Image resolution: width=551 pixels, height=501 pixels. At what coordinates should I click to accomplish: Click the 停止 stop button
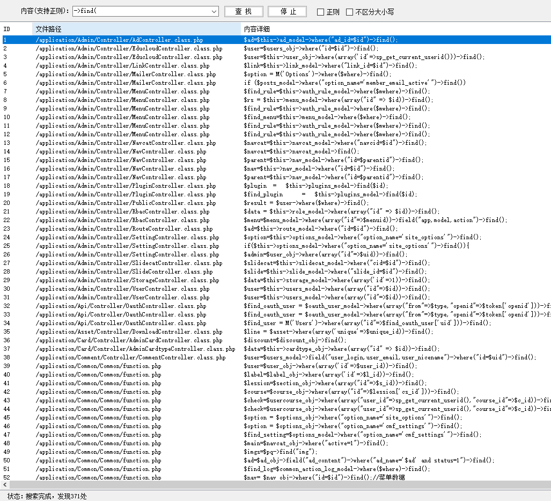[x=288, y=12]
